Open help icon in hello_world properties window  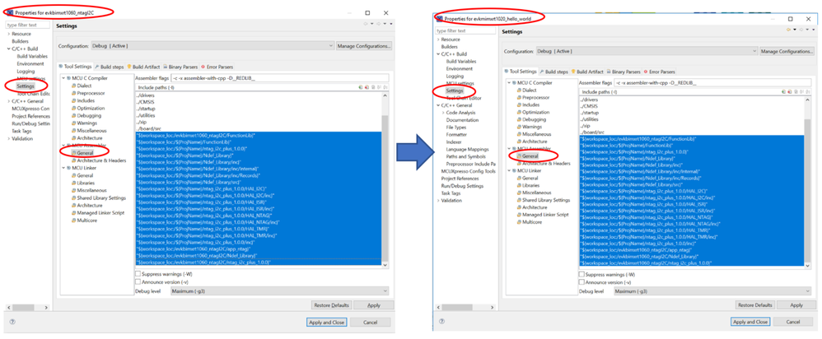pyautogui.click(x=441, y=322)
